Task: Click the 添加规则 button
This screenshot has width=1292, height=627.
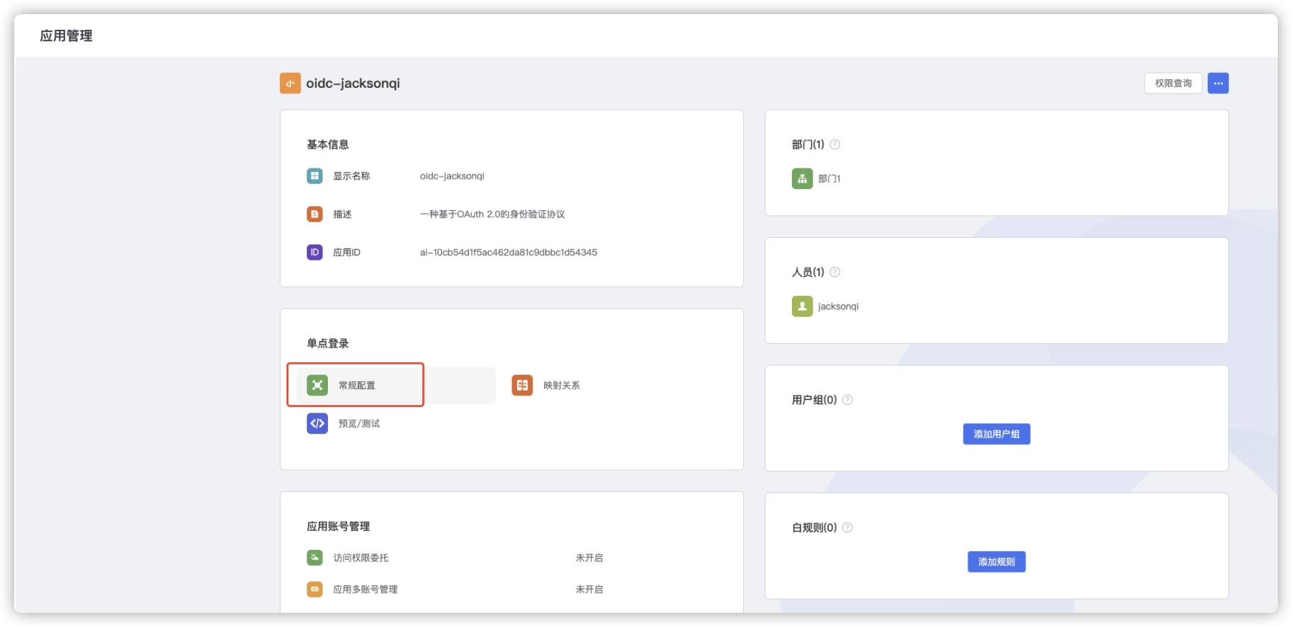Action: pyautogui.click(x=996, y=562)
